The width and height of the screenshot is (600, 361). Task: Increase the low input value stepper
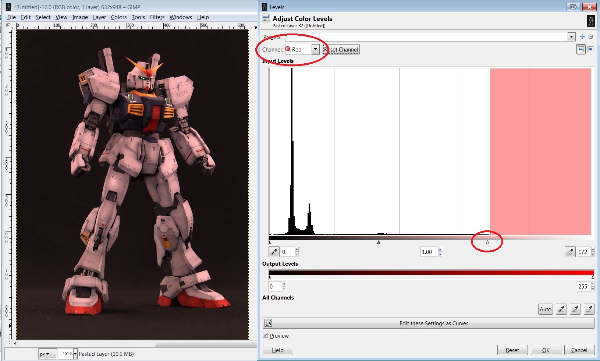297,249
